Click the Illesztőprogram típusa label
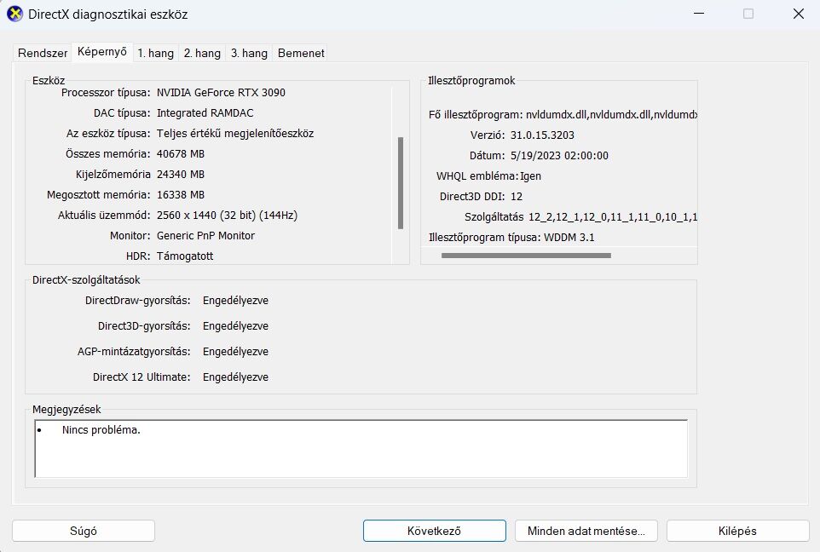 click(x=484, y=238)
